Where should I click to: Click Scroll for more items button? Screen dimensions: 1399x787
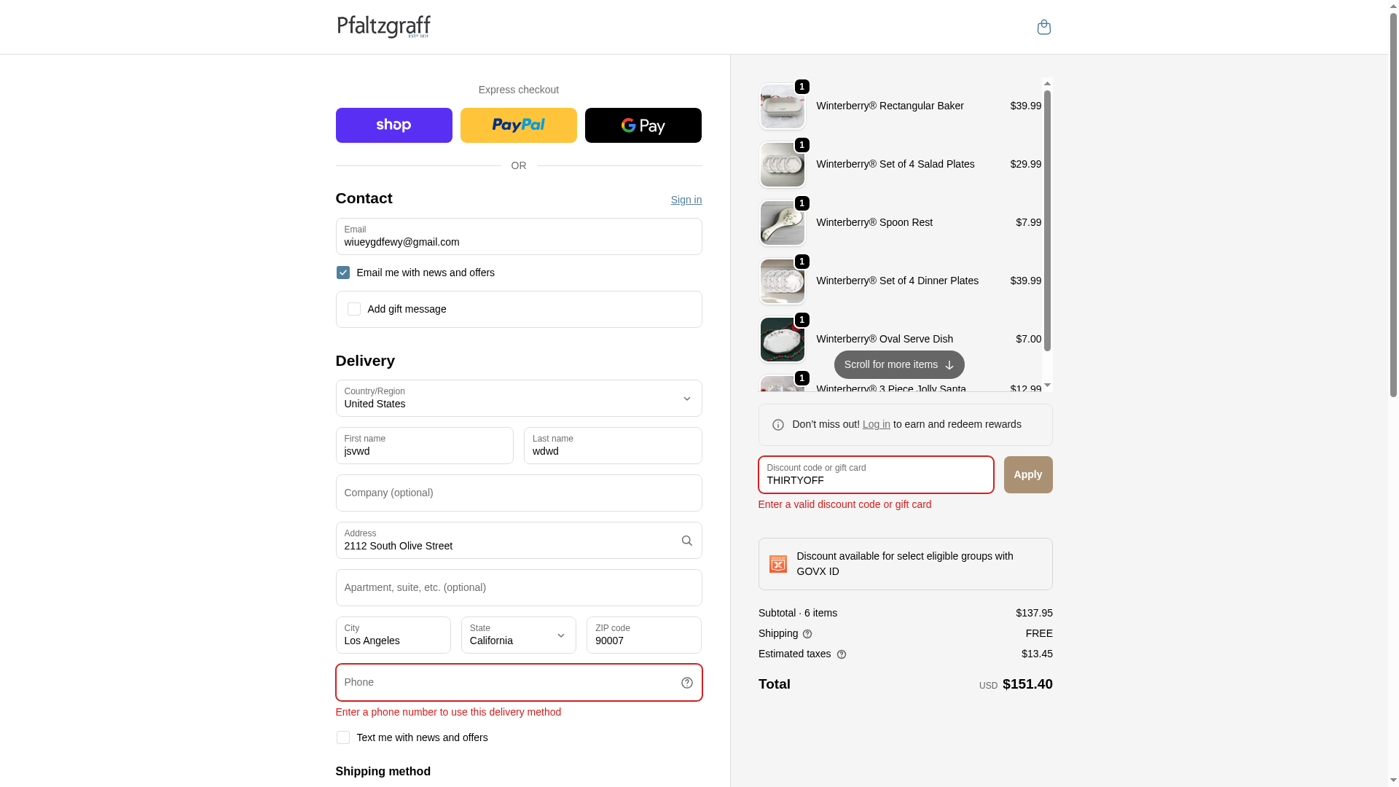(x=899, y=365)
